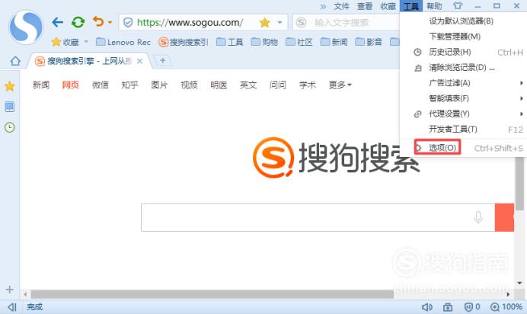Open the 文件 menu
Image resolution: width=527 pixels, height=314 pixels.
click(x=341, y=6)
